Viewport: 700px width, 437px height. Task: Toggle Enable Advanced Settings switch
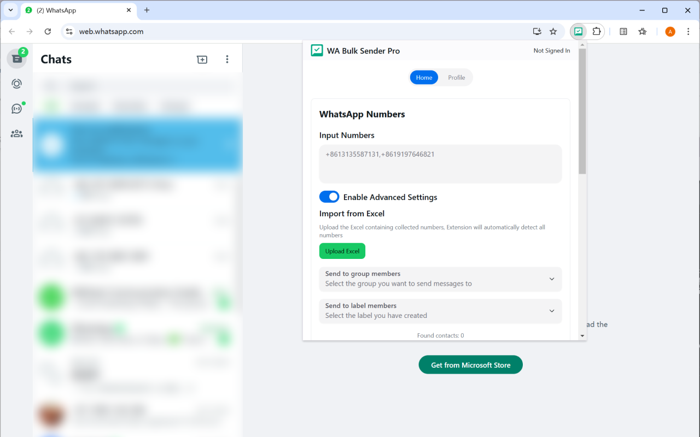coord(329,197)
